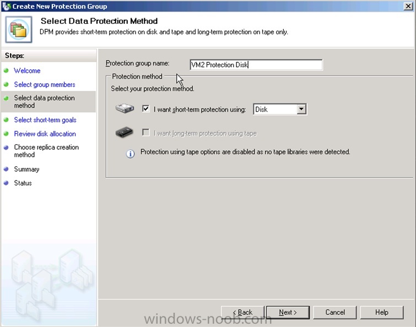The image size is (416, 327).
Task: Go to the Welcome step
Action: (x=27, y=70)
